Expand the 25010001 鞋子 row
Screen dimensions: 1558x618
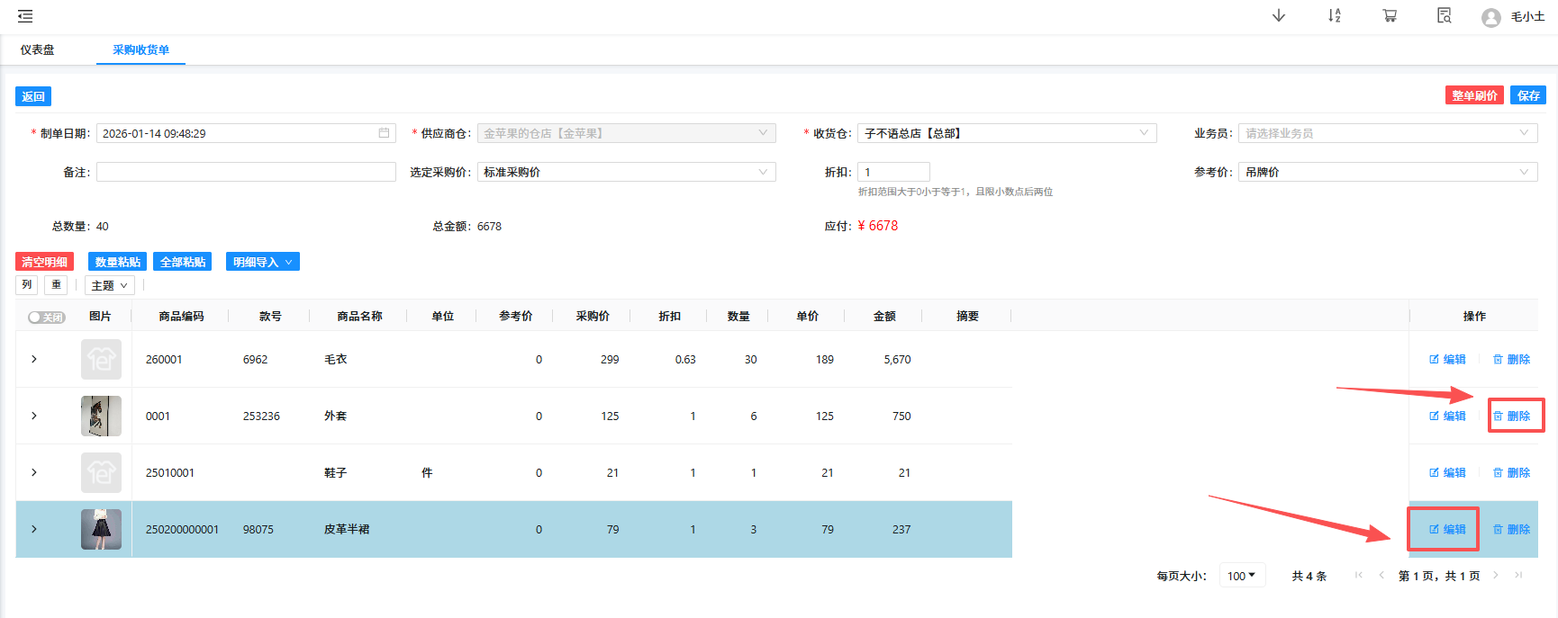point(34,472)
